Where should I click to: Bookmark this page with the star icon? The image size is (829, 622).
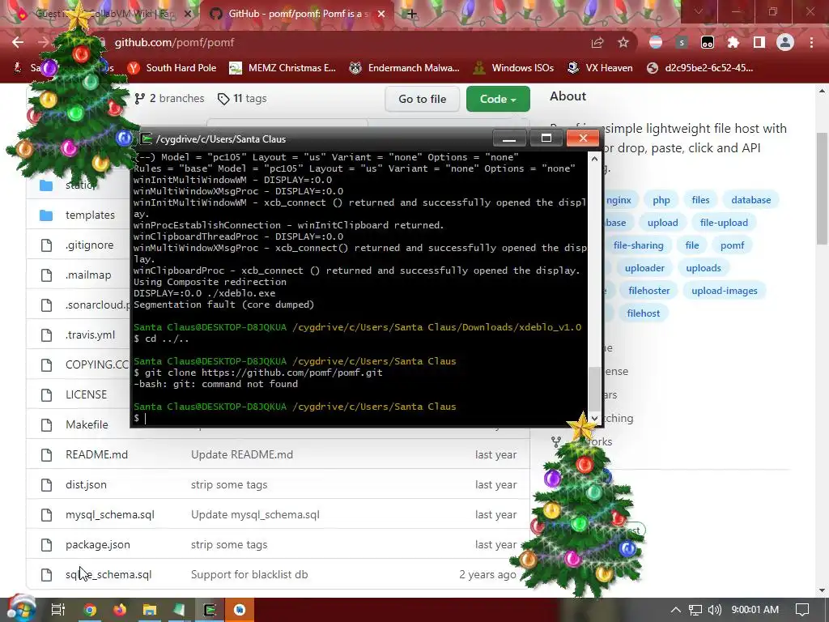(x=623, y=43)
